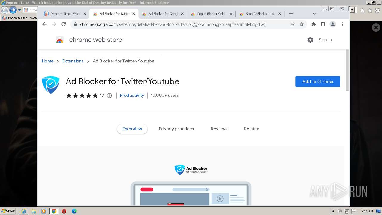Toggle Chrome's side panel icon

323,24
